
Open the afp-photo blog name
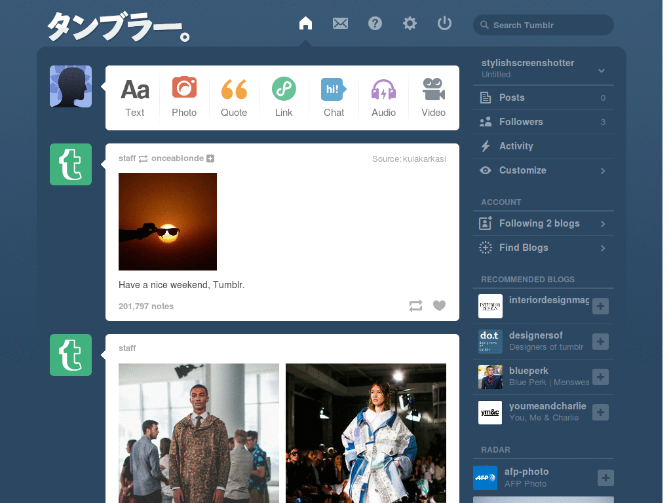point(526,472)
